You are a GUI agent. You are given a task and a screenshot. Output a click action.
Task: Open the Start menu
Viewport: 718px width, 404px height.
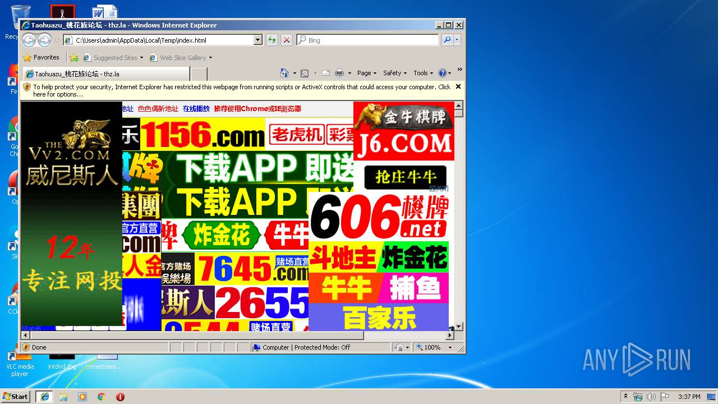[16, 396]
